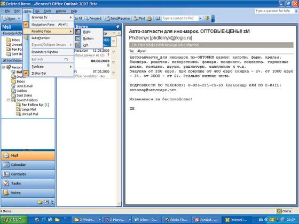Click the removed line breaks info bar
The width and height of the screenshot is (299, 224).
point(211,45)
